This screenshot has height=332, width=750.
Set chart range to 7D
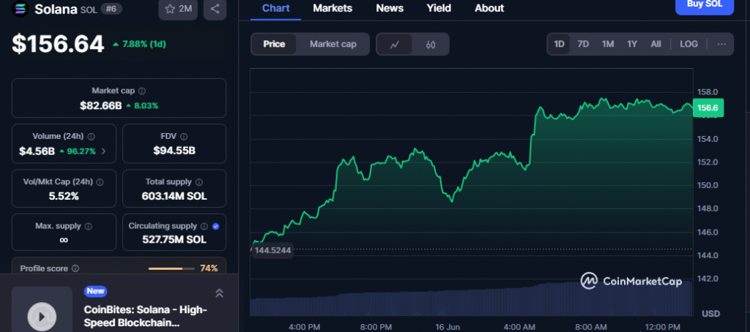tap(583, 44)
